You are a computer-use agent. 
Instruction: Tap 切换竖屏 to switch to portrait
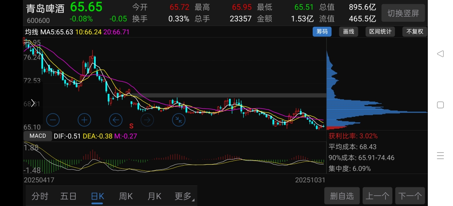403,13
